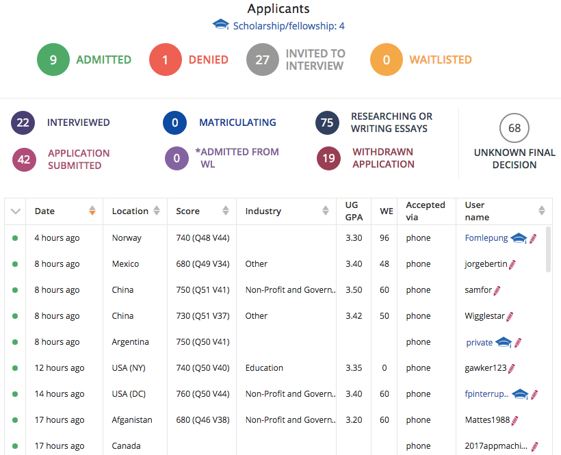561x455 pixels.
Task: Click the applicant table vertical scrollbar
Action: [x=548, y=250]
